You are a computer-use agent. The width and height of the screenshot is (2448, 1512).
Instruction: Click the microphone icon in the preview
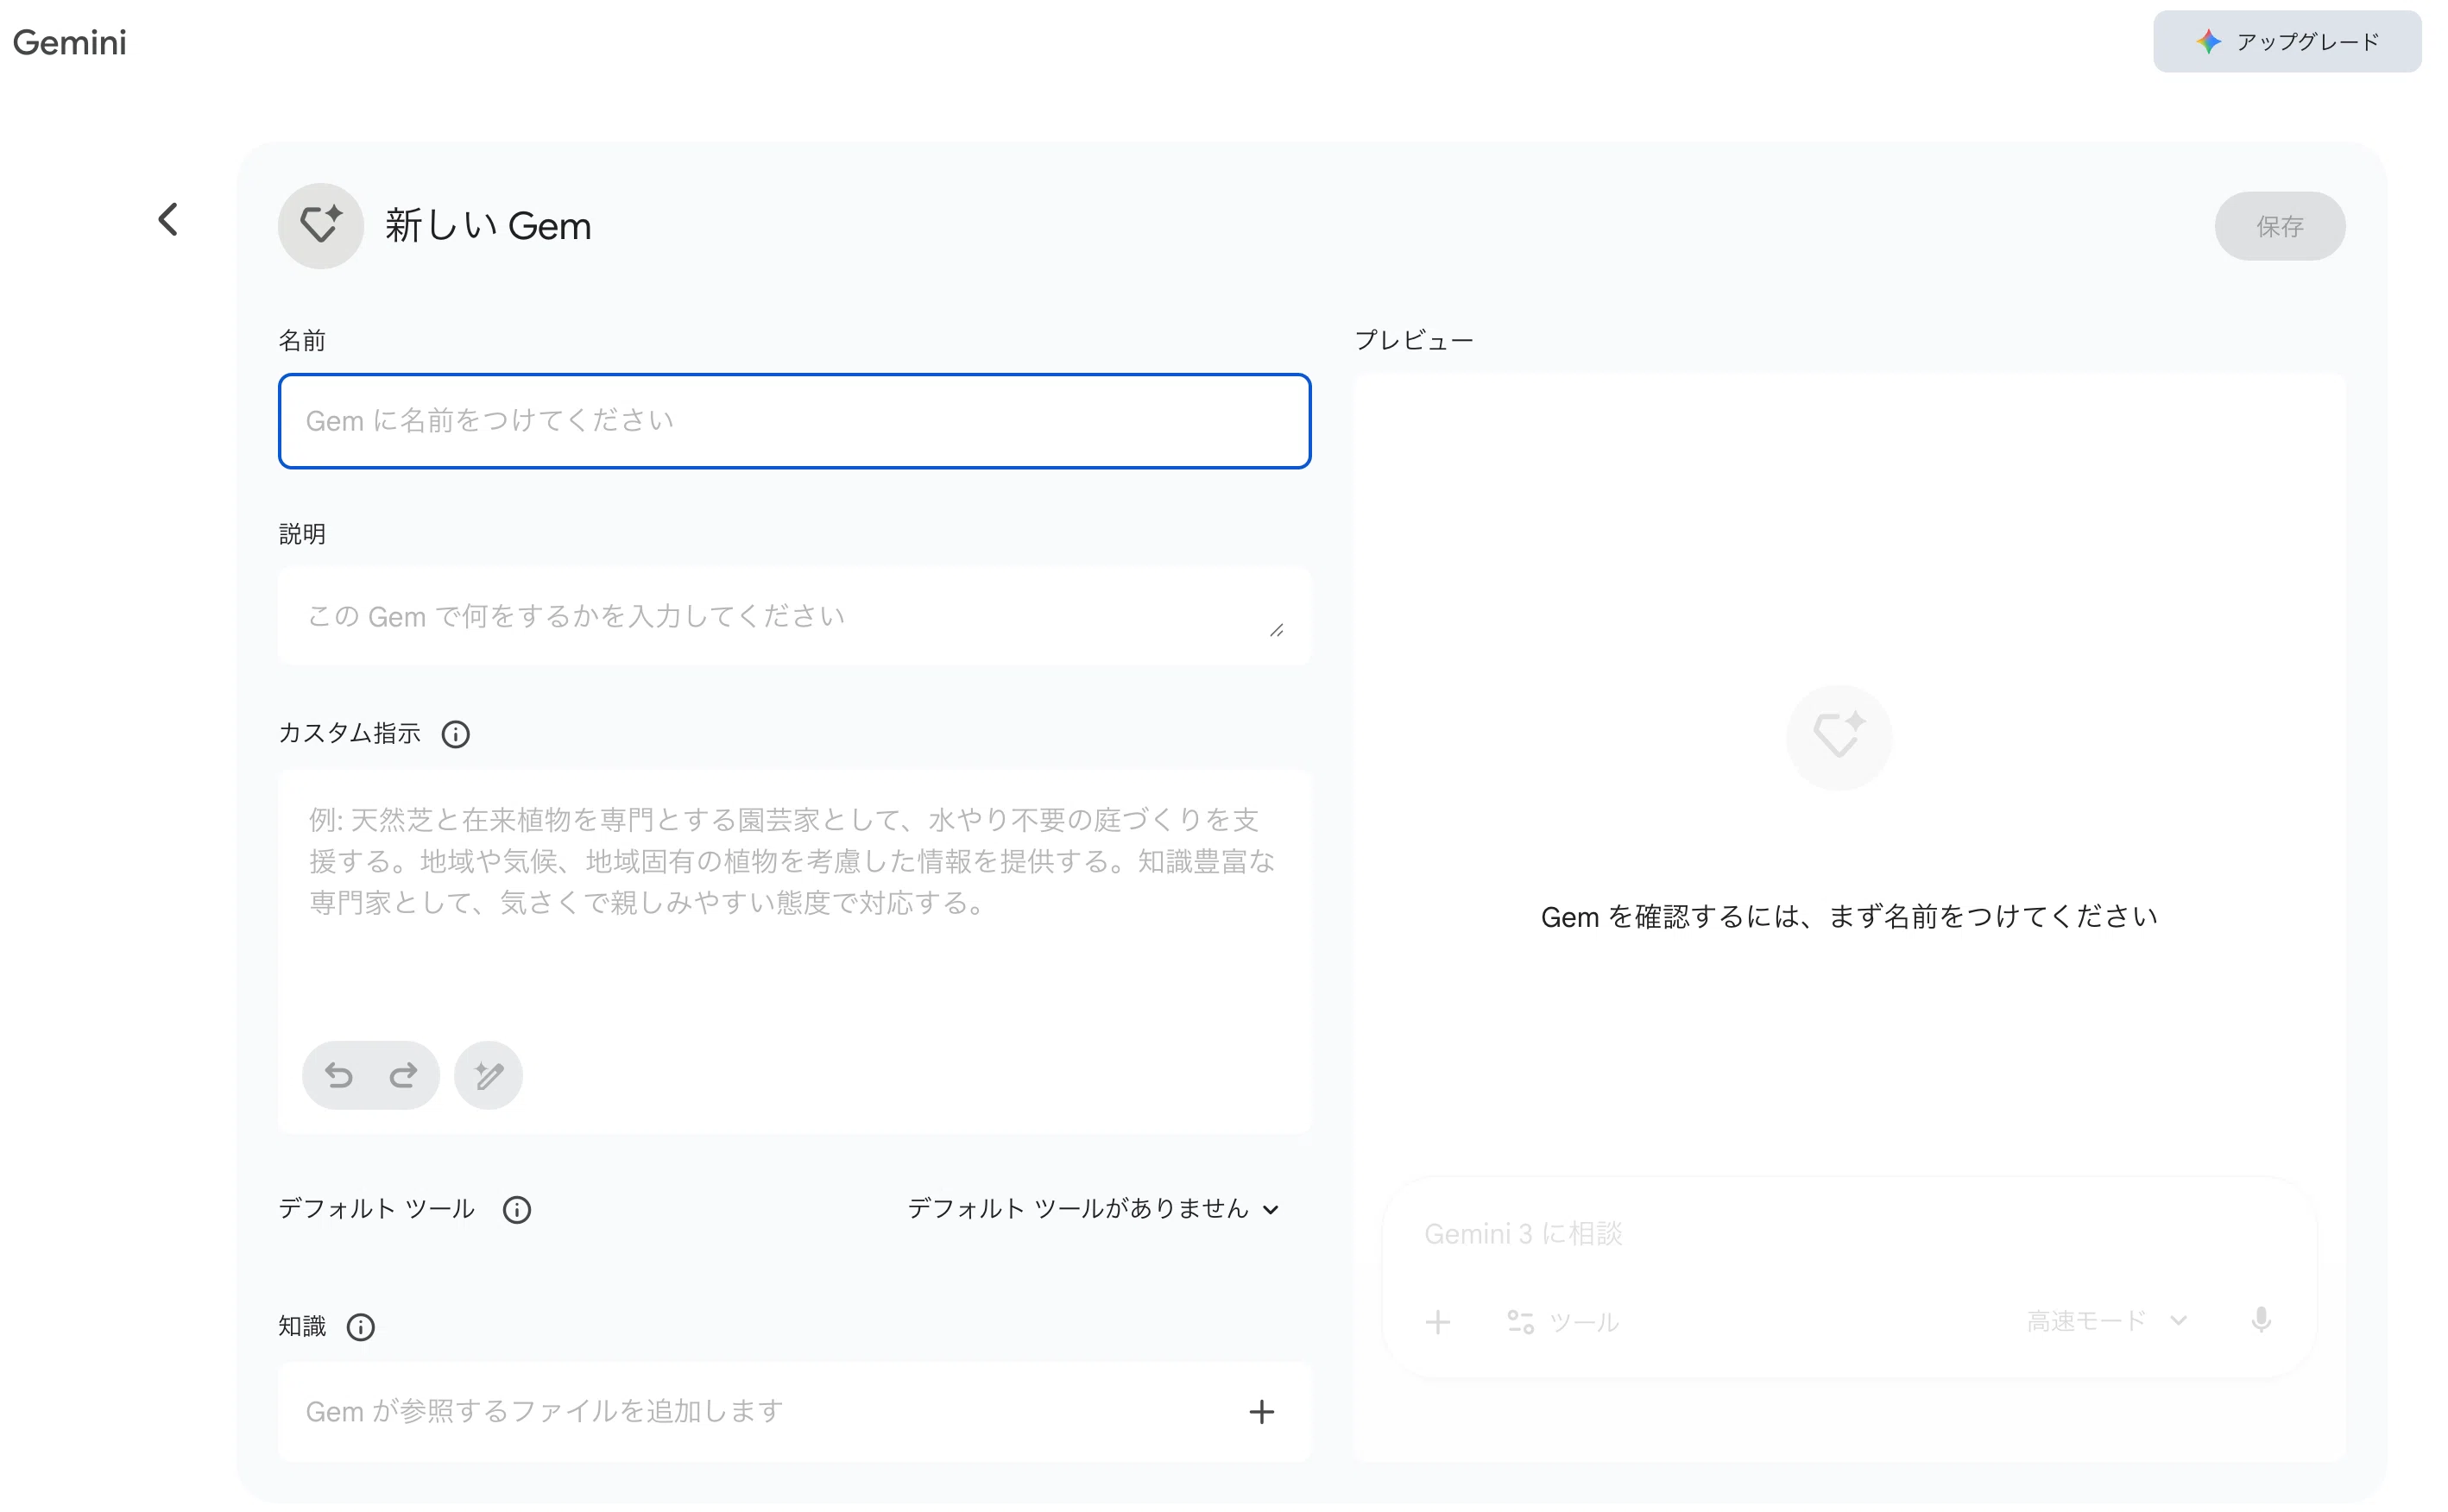pyautogui.click(x=2261, y=1320)
